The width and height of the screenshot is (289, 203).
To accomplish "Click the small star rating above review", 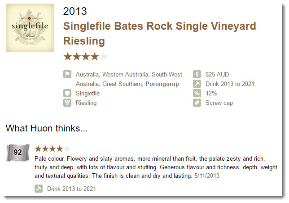I will (x=53, y=149).
